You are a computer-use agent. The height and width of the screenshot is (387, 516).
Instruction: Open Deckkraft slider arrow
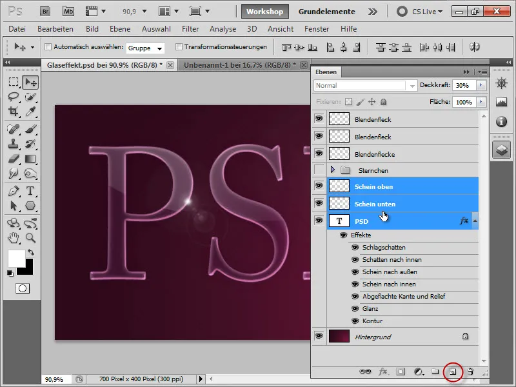click(481, 85)
